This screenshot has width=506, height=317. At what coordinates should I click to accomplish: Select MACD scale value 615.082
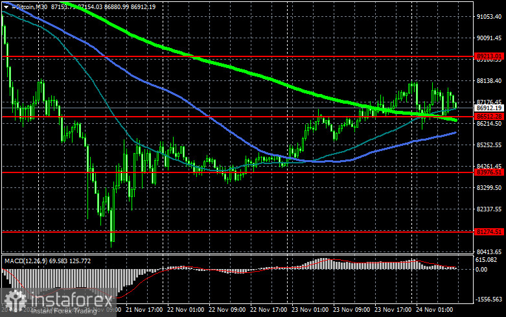[x=486, y=260]
